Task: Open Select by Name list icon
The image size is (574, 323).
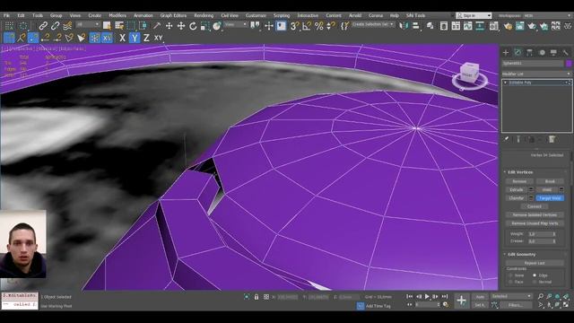Action: click(119, 26)
